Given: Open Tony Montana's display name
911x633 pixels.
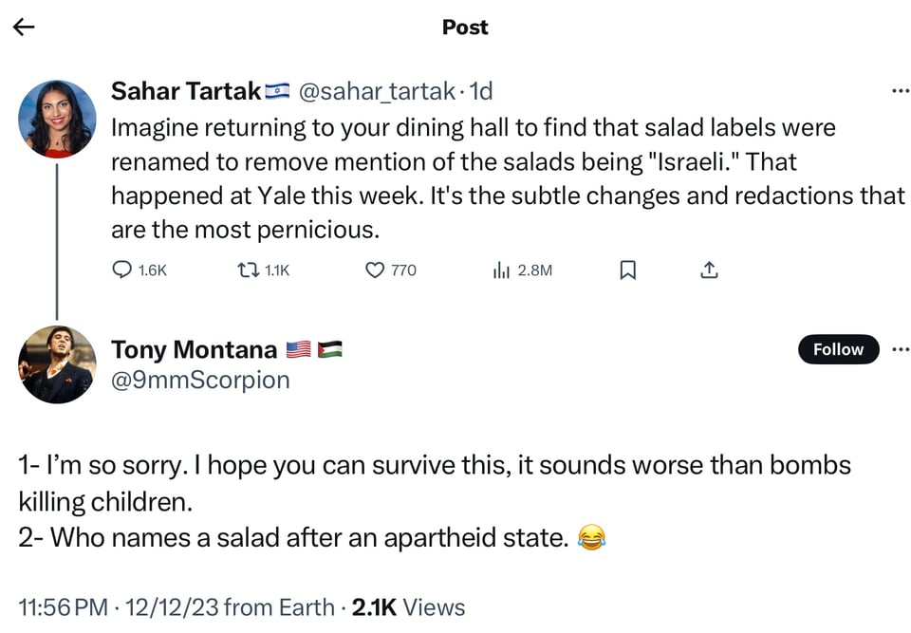Looking at the screenshot, I should pos(194,349).
